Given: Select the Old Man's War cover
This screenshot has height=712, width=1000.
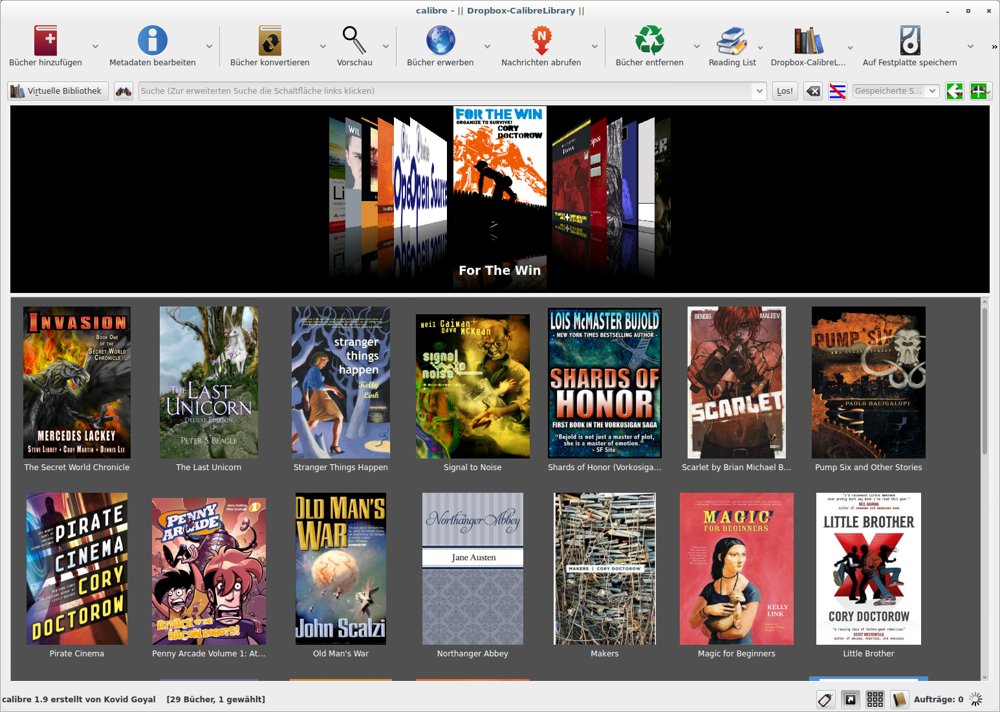Looking at the screenshot, I should [341, 569].
